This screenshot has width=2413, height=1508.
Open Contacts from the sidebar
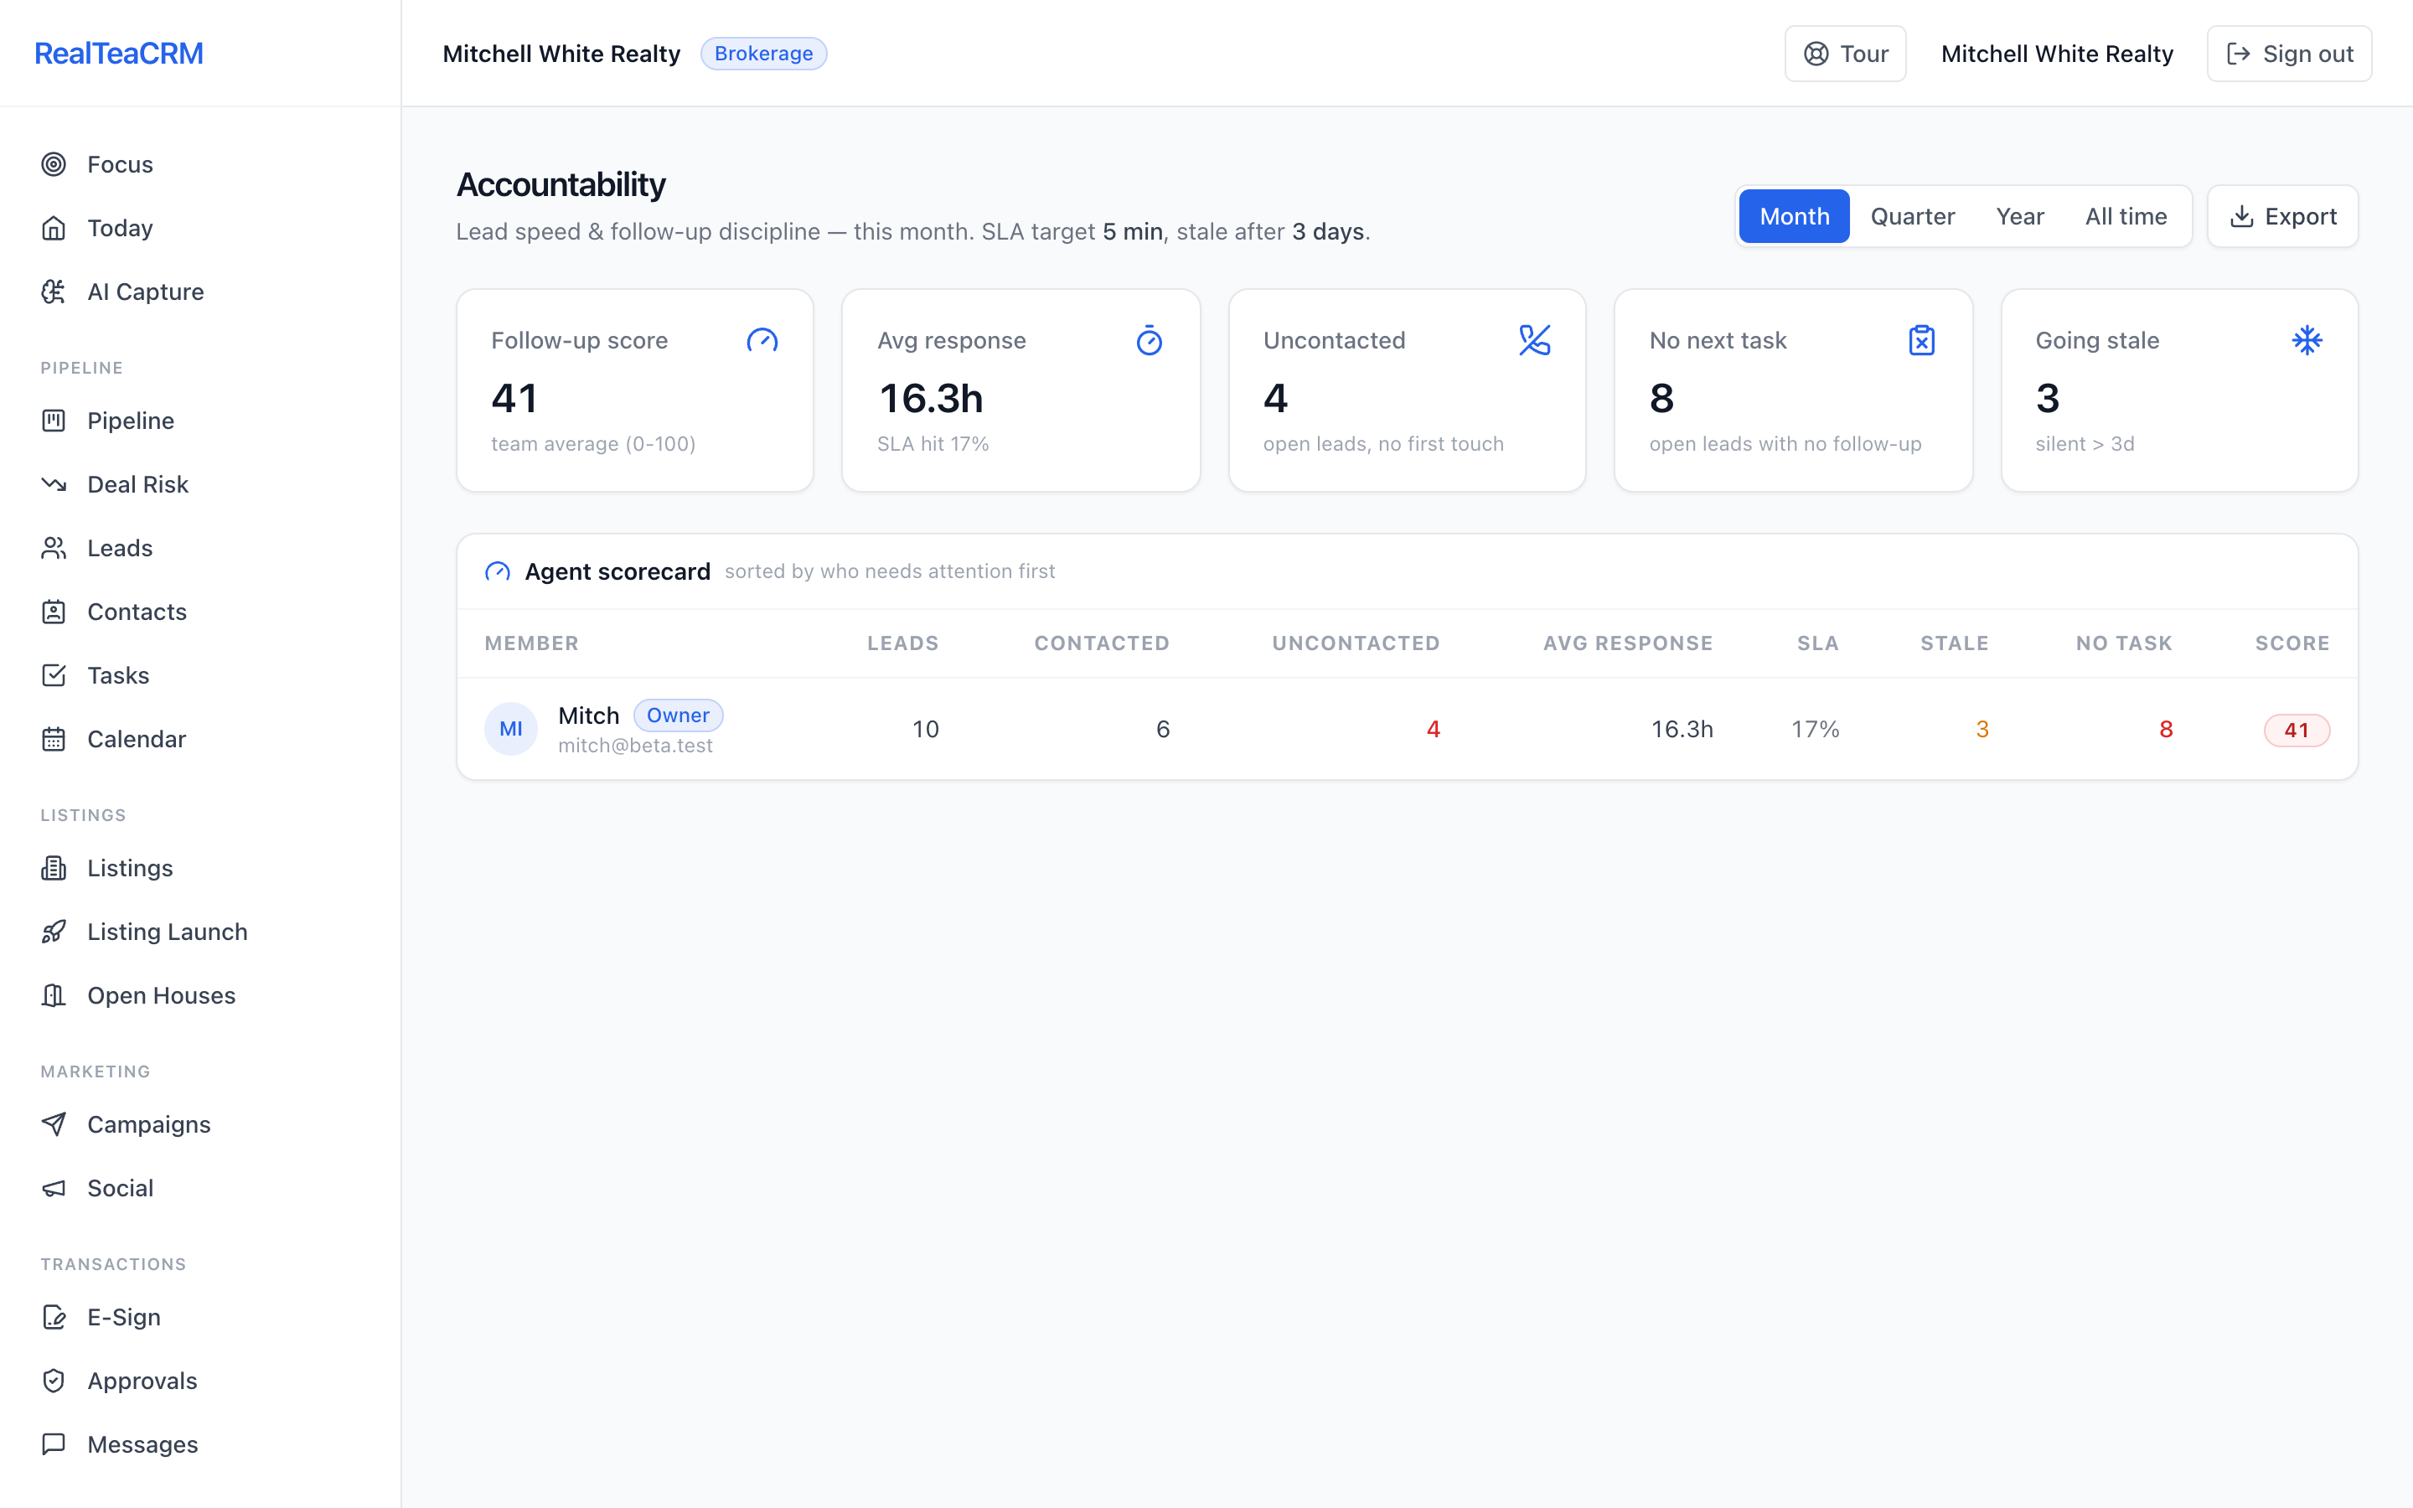tap(199, 612)
